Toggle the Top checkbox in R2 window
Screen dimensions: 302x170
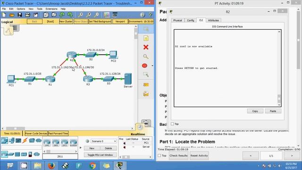coord(172,124)
